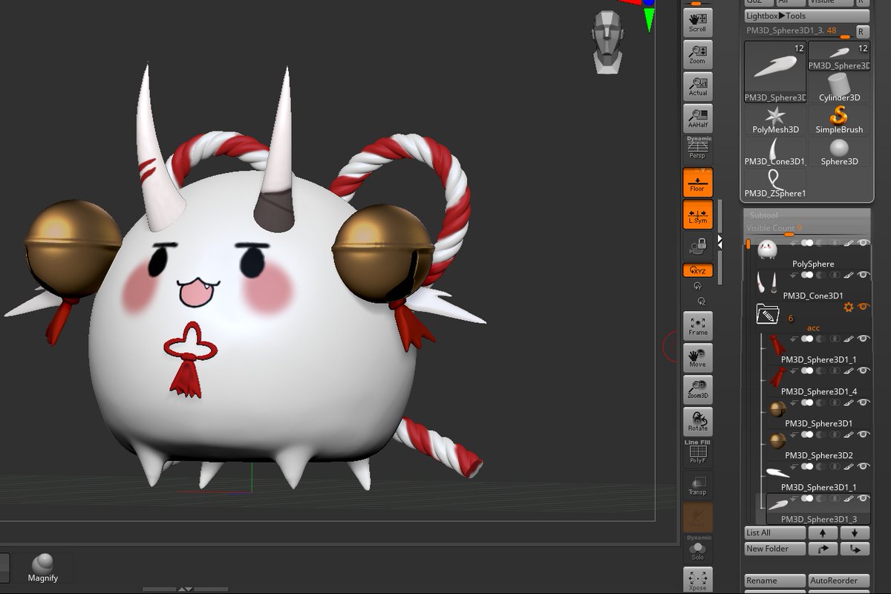
Task: Move subtool down with down arrow
Action: [855, 533]
